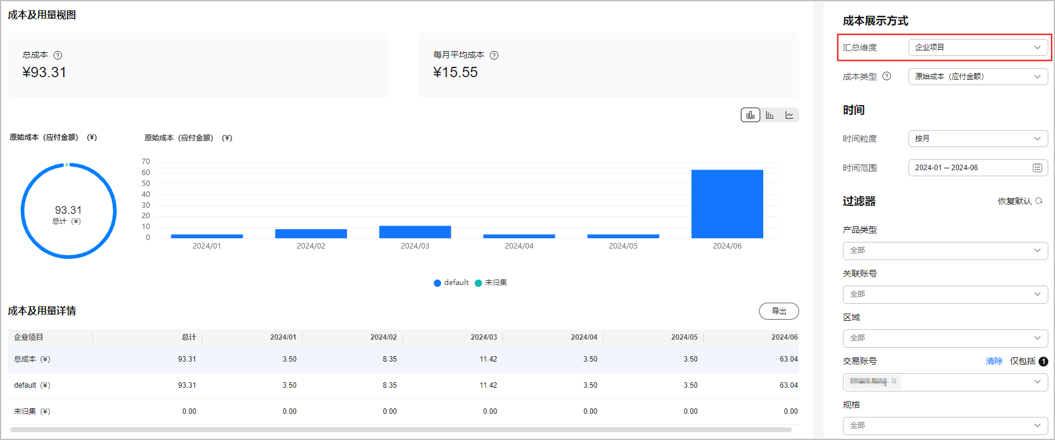Open the 时间粒度 dropdown showing 按月
This screenshot has width=1055, height=440.
click(978, 139)
